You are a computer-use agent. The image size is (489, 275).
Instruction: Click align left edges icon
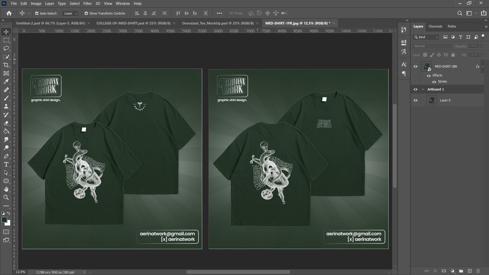[137, 13]
